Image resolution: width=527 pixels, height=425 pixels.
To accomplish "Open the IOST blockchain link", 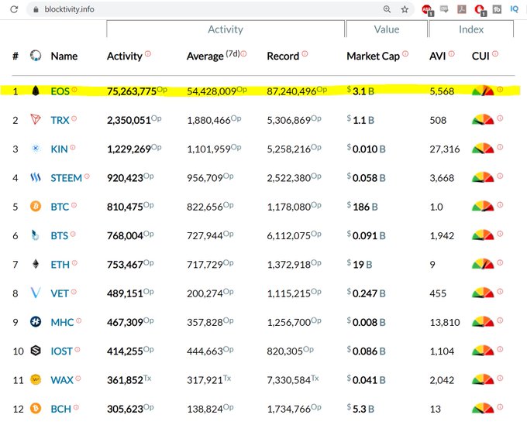I will tap(61, 351).
